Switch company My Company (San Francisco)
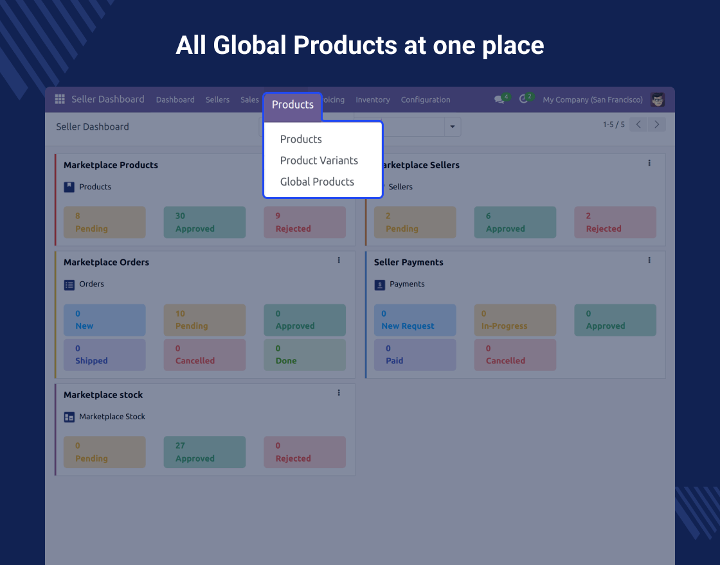Viewport: 720px width, 565px height. tap(592, 100)
